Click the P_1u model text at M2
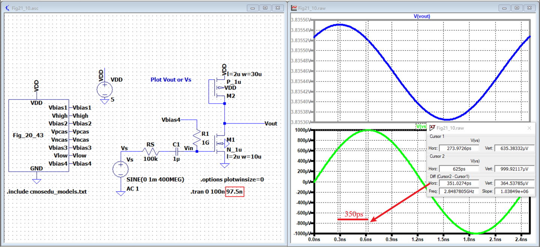This screenshot has width=540, height=247. [234, 82]
